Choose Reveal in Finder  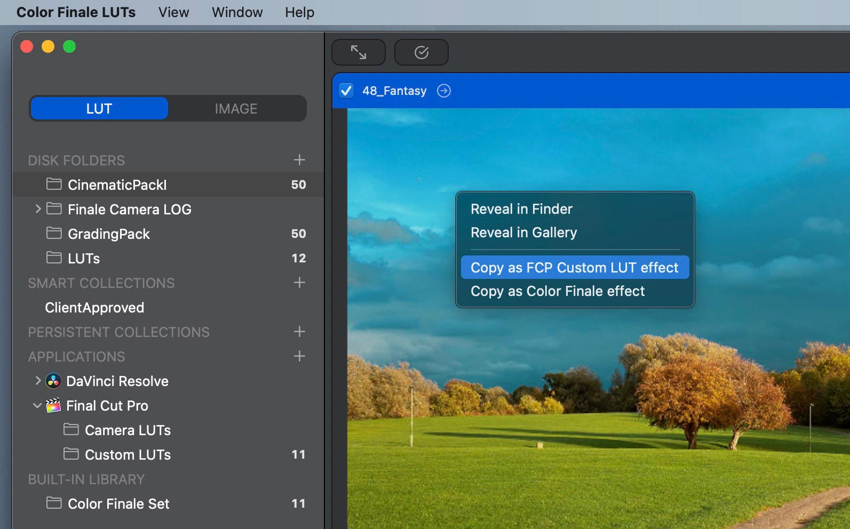[575, 209]
